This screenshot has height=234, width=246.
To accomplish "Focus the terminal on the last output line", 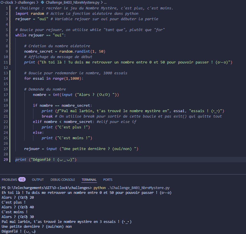I will 19,231.
